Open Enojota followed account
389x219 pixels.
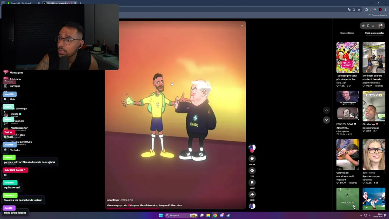pyautogui.click(x=15, y=114)
